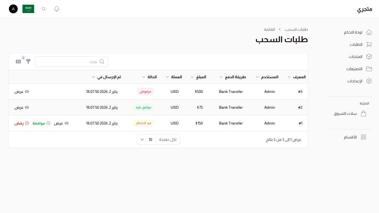Viewport: 379px width, 213px height.
Task: Click the search magnifier in the header
Action: [x=44, y=9]
